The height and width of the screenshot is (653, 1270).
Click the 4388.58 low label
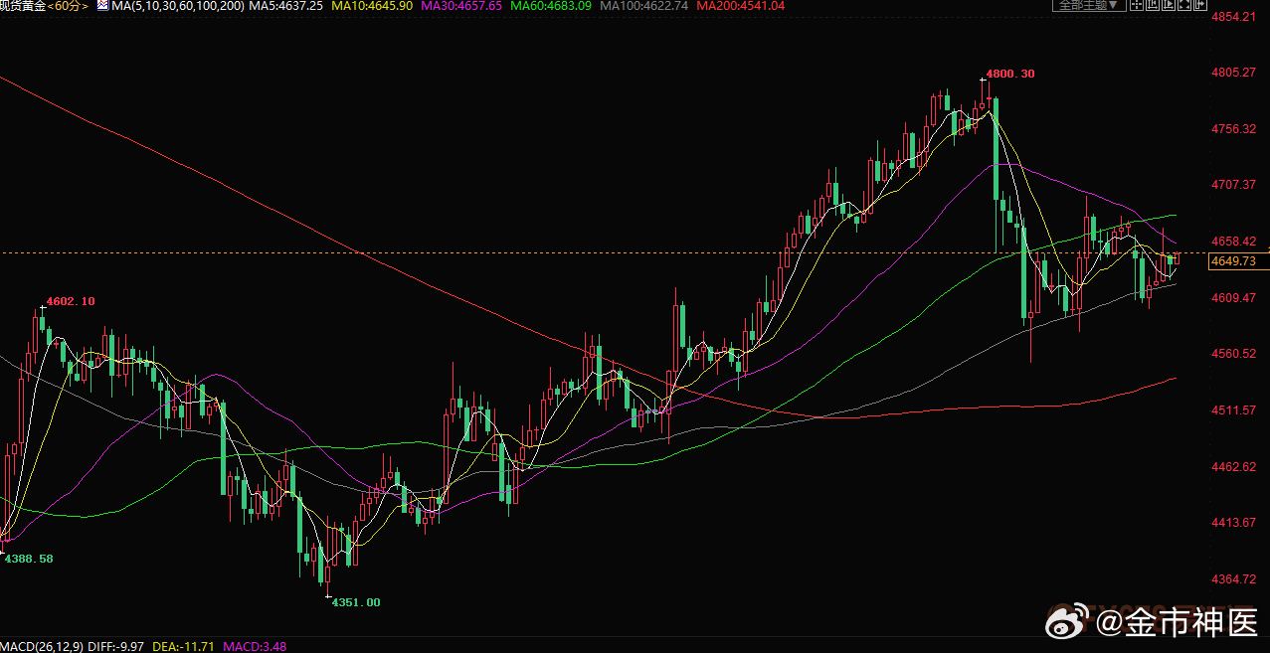(x=29, y=559)
